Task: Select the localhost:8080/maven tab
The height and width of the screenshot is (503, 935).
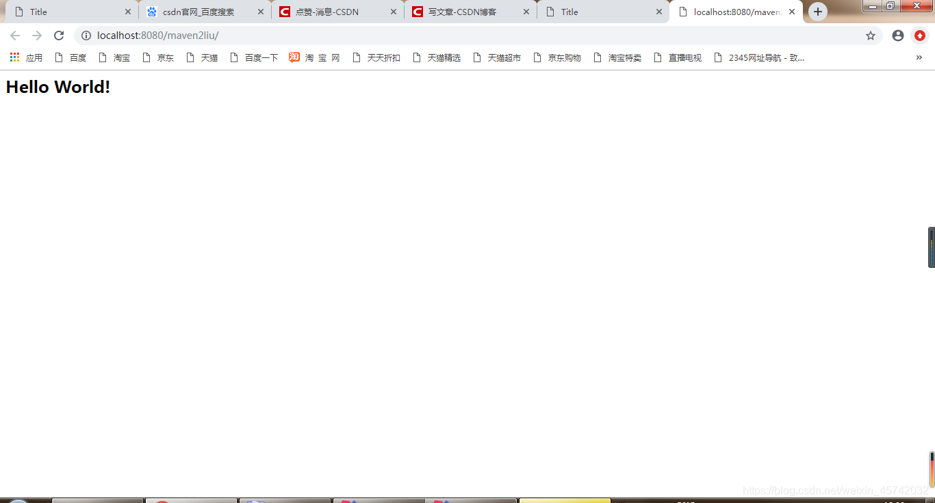Action: coord(735,12)
